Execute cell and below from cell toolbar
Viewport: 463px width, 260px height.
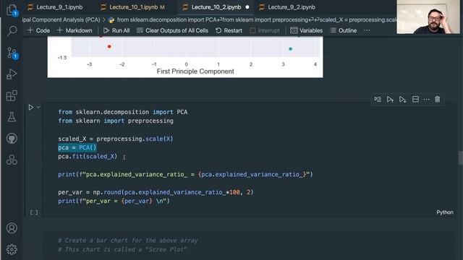point(402,100)
